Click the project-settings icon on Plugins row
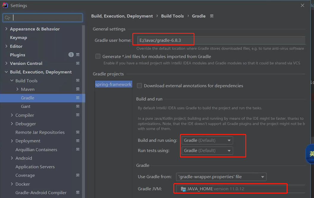The height and width of the screenshot is (198, 314). (78, 55)
